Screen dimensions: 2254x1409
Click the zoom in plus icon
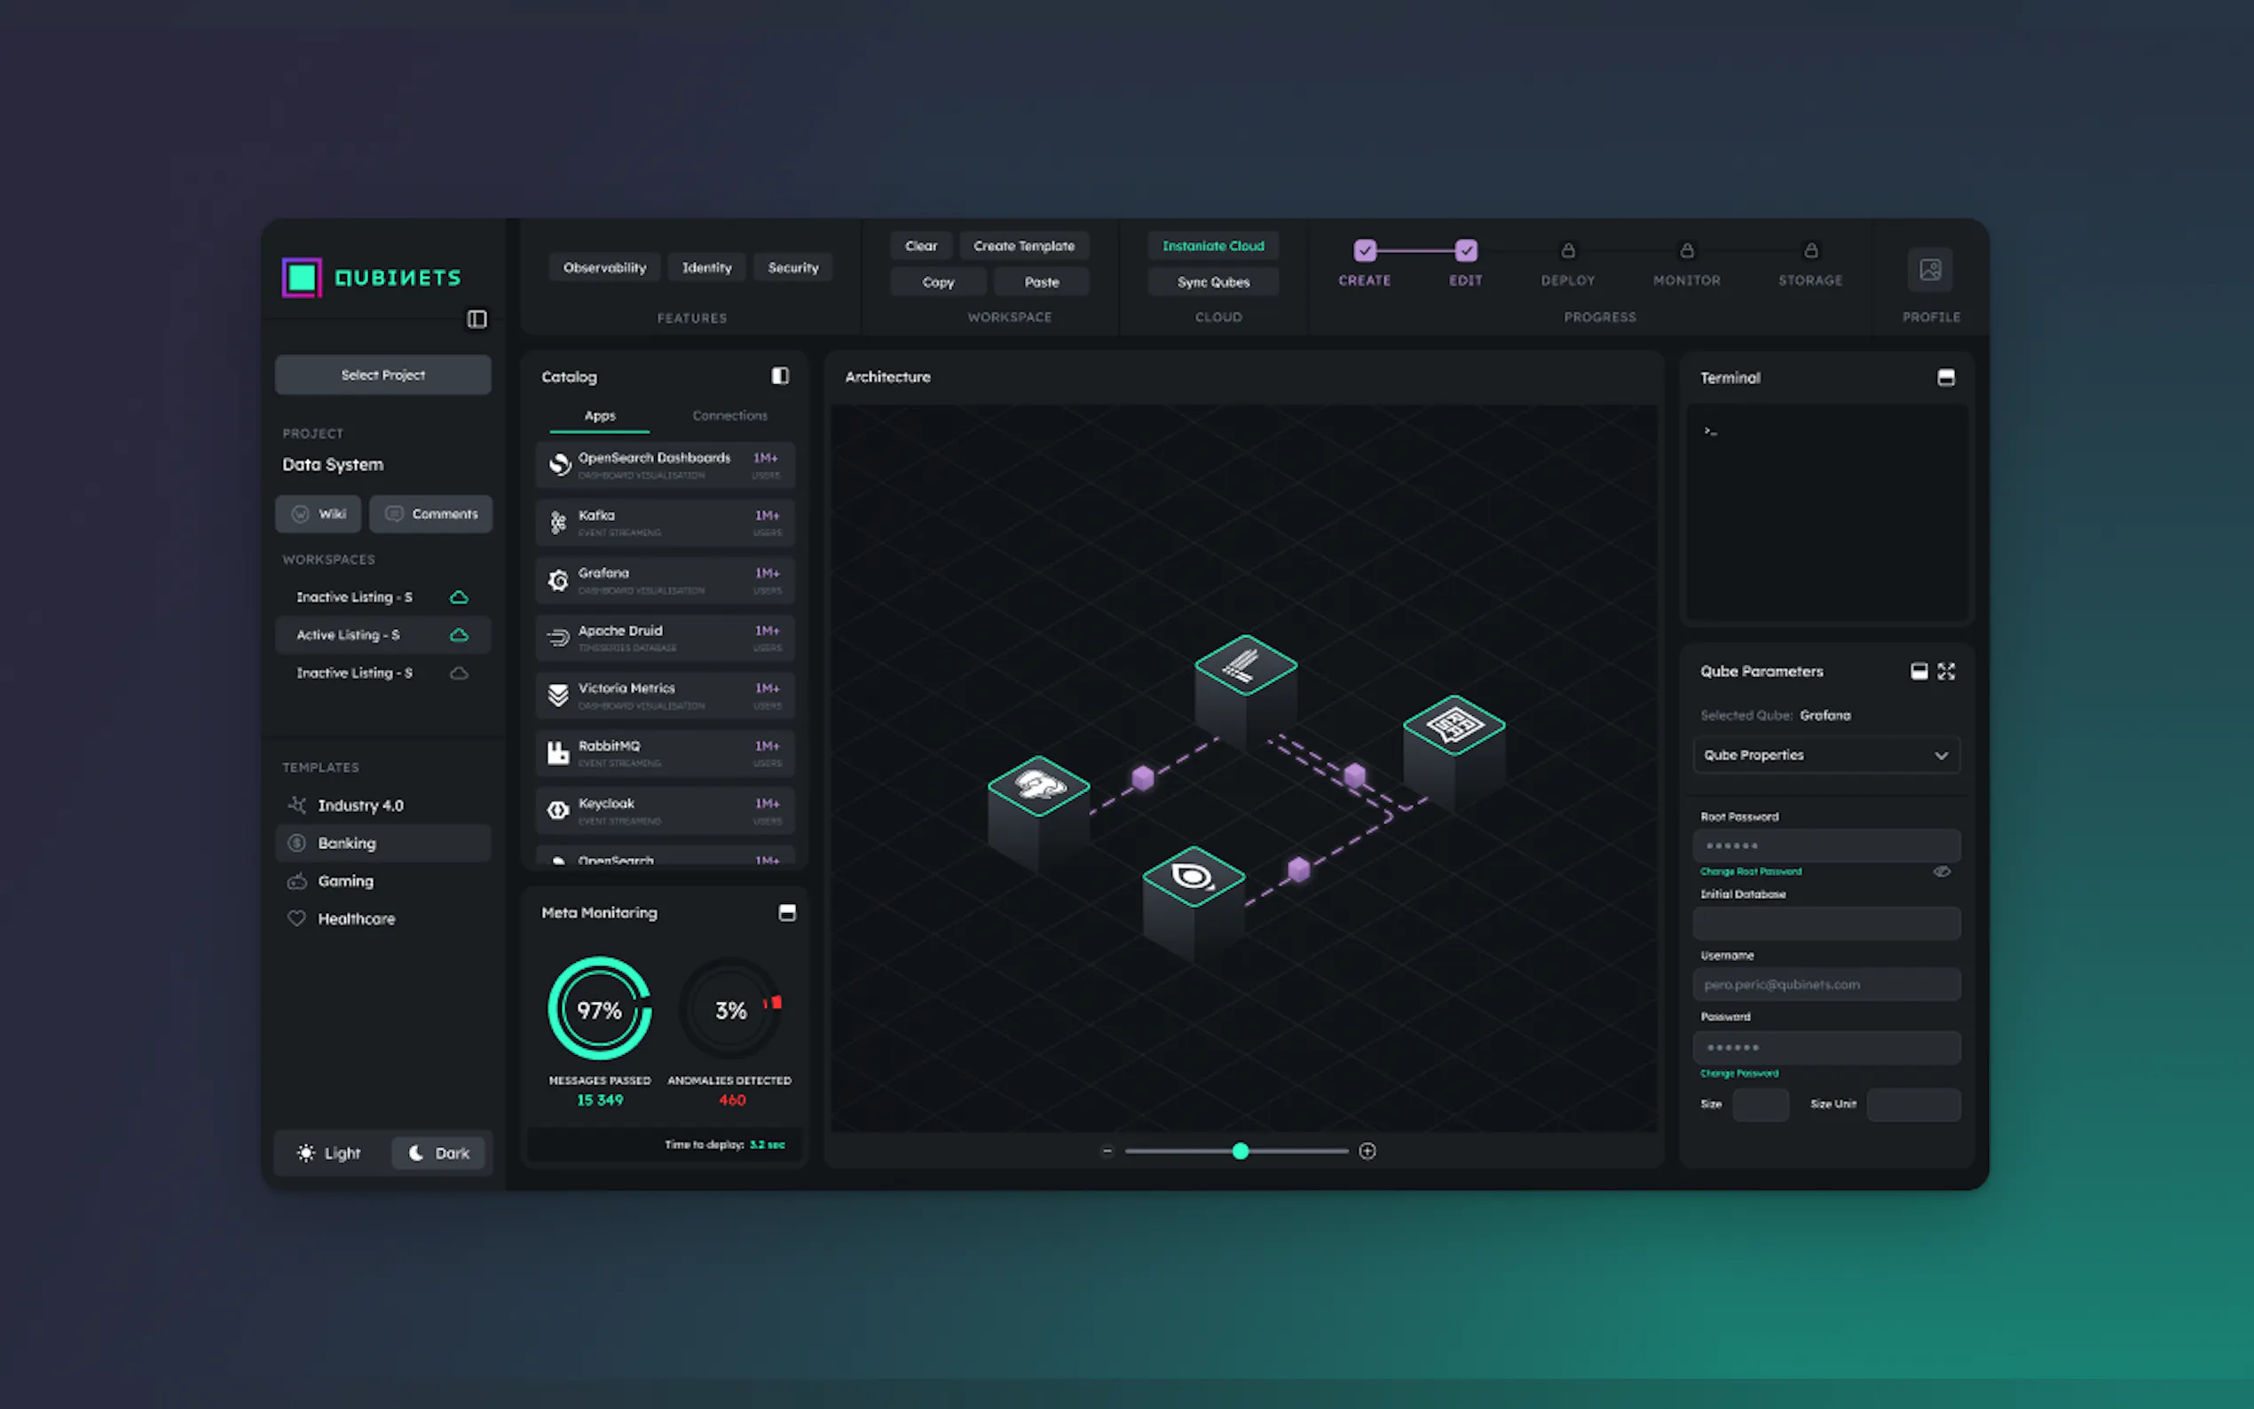click(1367, 1151)
